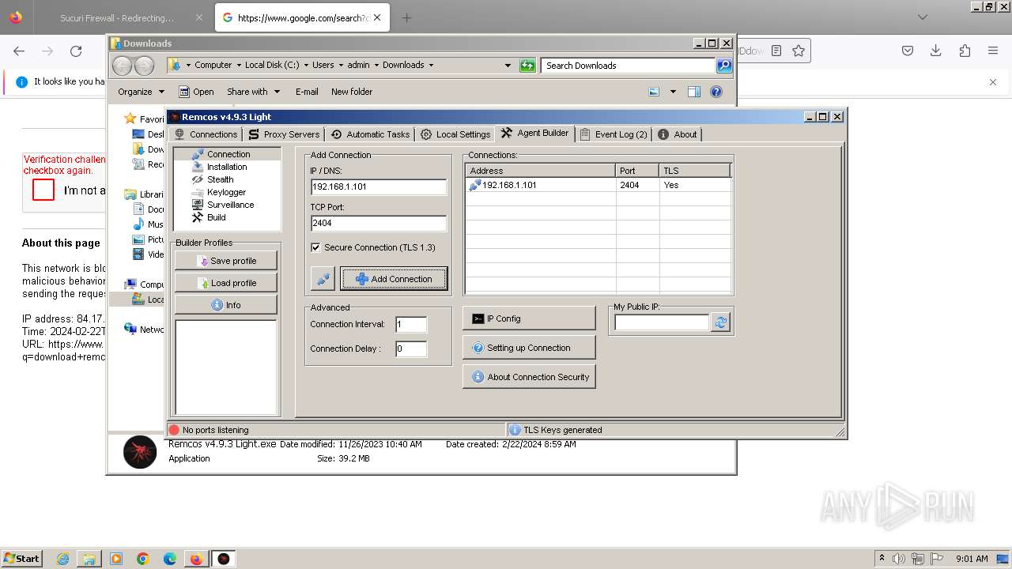Open IP Config

(x=529, y=318)
